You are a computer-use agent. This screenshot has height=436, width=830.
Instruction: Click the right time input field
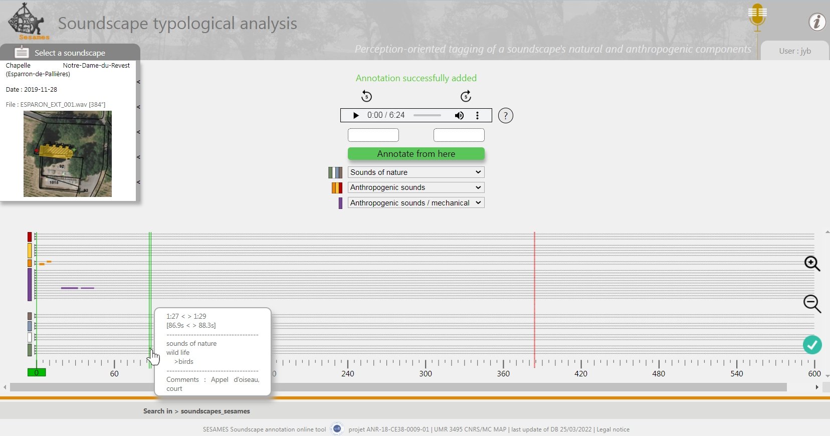pyautogui.click(x=459, y=135)
